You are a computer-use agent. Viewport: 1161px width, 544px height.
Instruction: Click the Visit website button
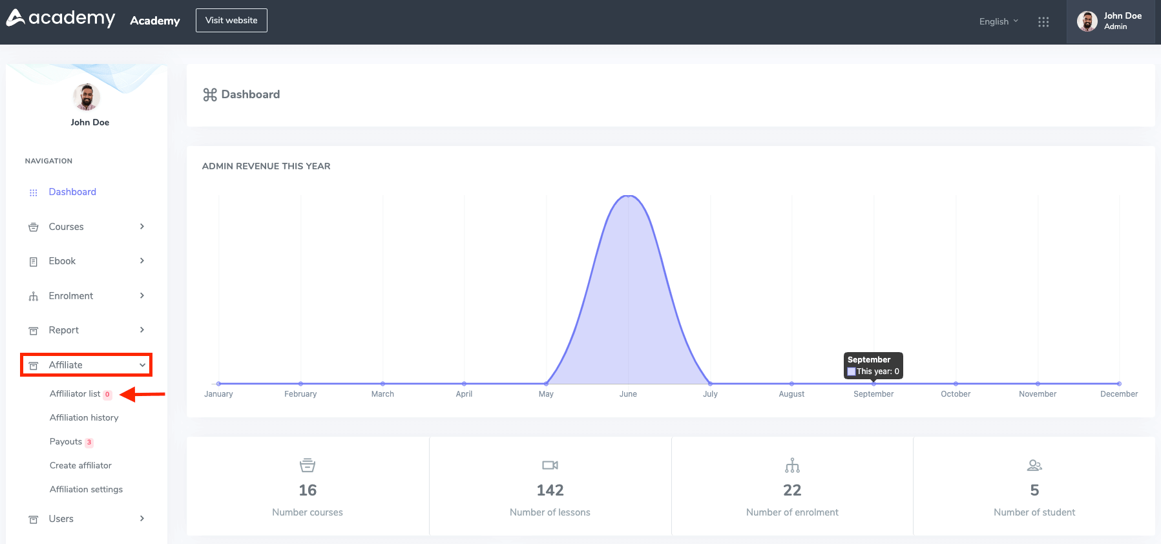coord(231,20)
